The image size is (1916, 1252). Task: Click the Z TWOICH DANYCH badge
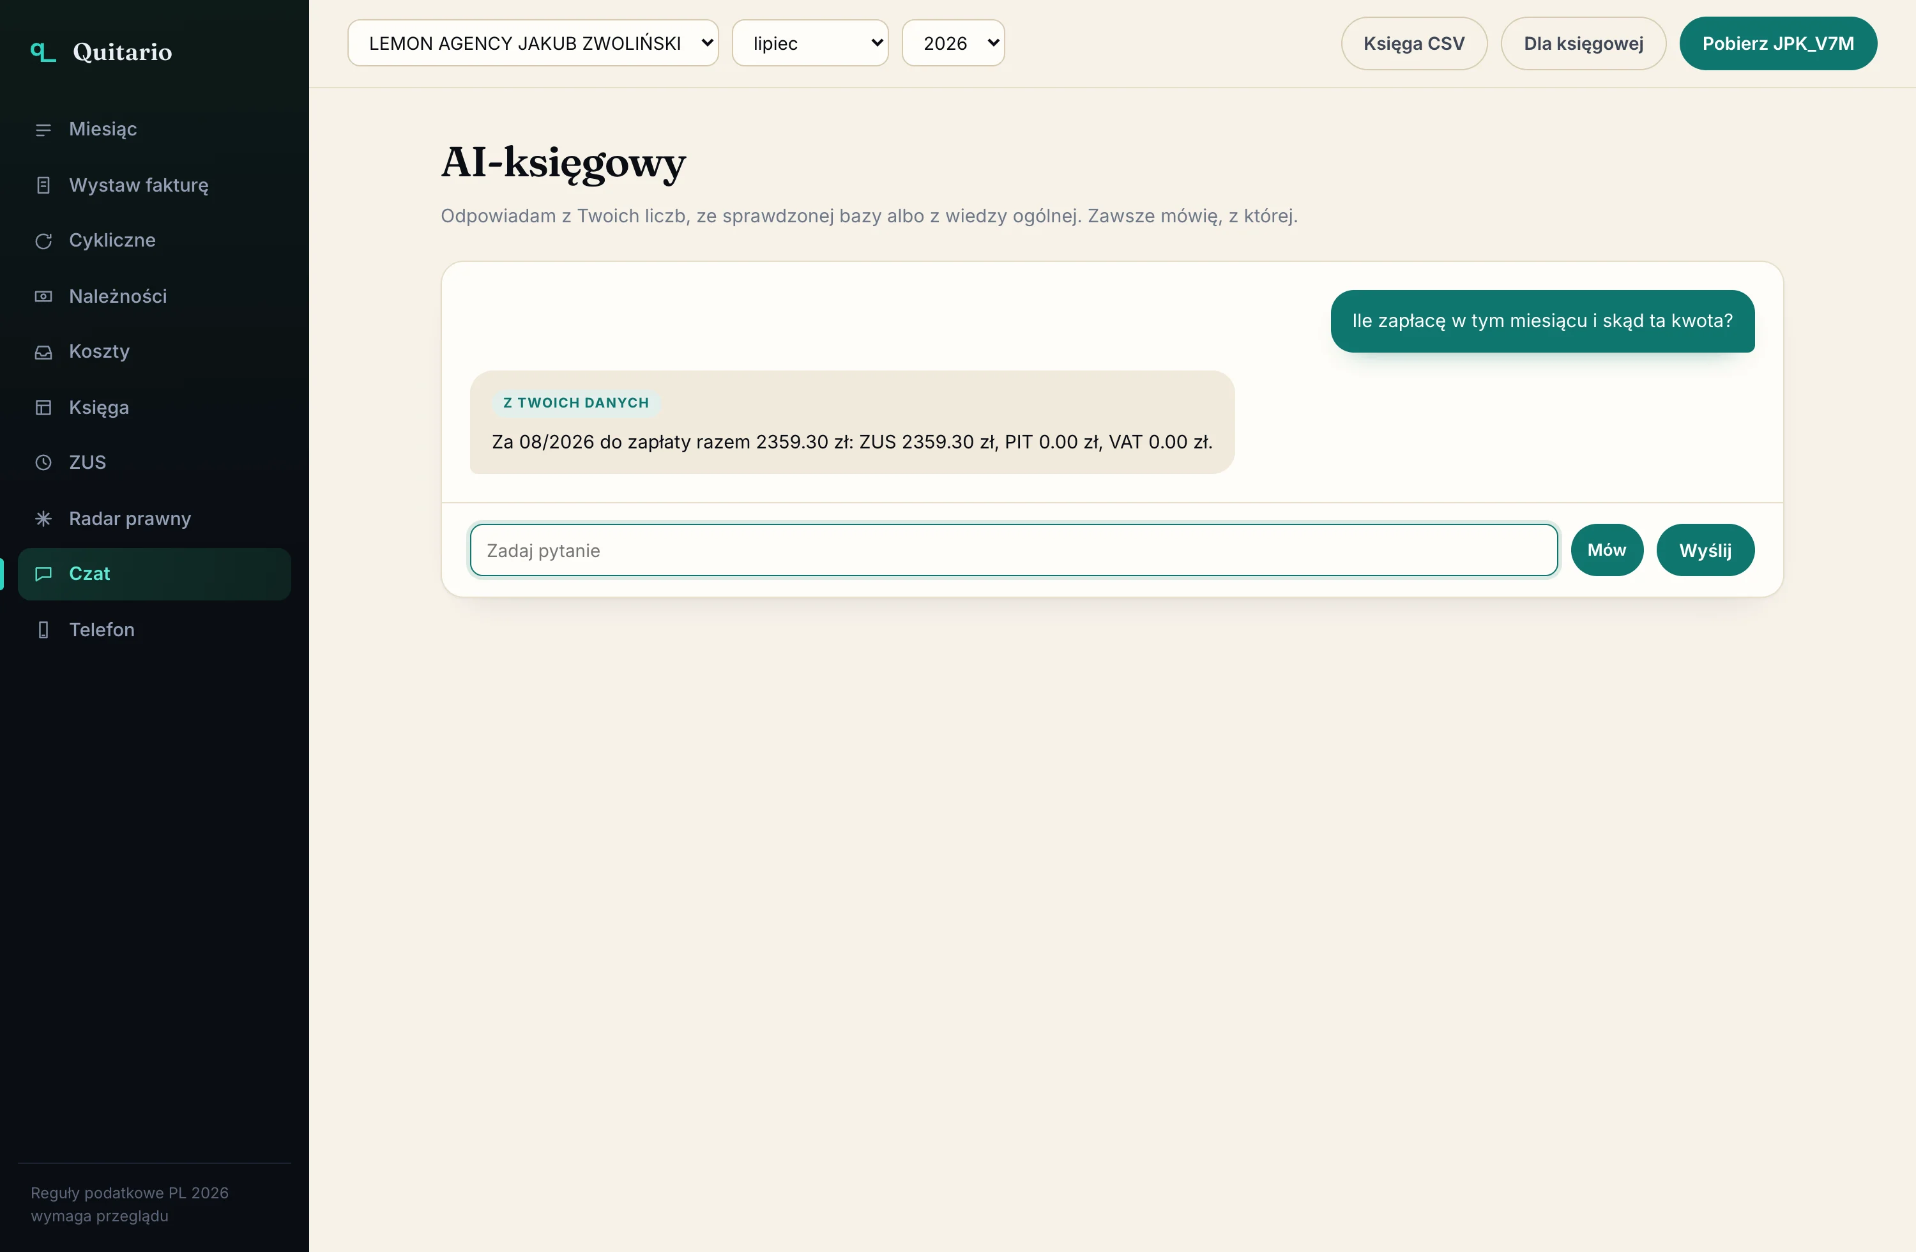(x=575, y=402)
